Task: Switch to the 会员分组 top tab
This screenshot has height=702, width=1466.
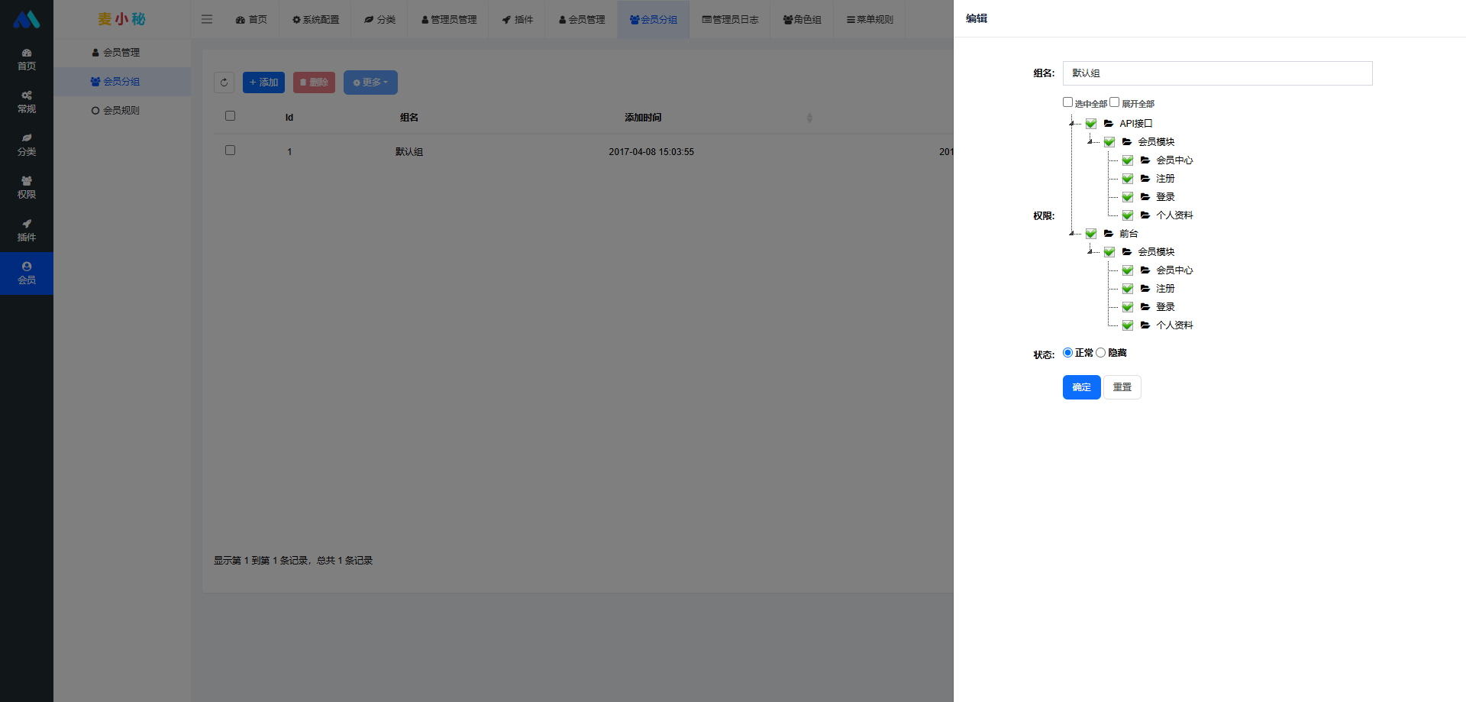Action: pos(654,20)
